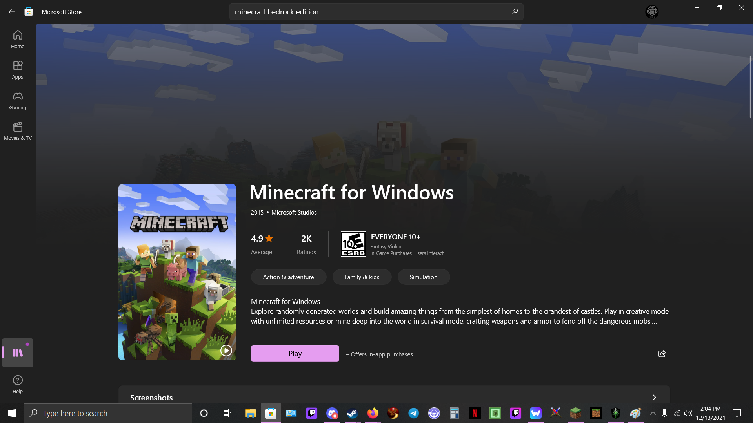
Task: Open Movies & TV section
Action: [18, 131]
